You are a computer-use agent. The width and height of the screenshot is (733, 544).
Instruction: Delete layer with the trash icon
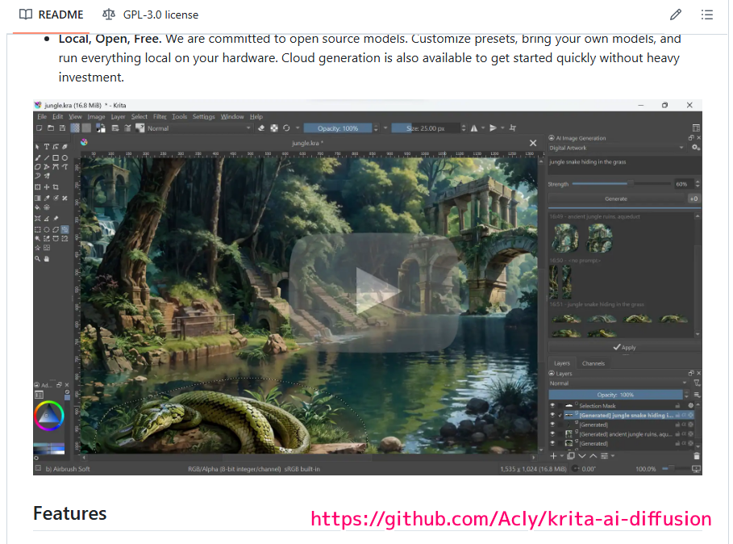click(x=697, y=456)
